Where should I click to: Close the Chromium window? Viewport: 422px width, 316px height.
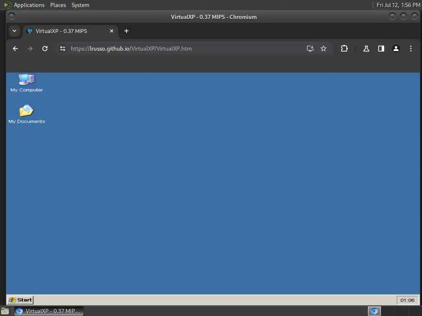tap(415, 16)
